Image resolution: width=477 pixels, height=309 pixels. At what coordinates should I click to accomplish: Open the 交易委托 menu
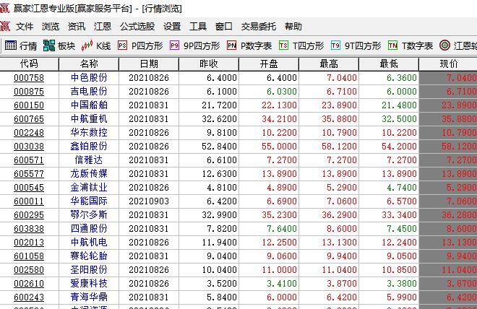pyautogui.click(x=258, y=27)
